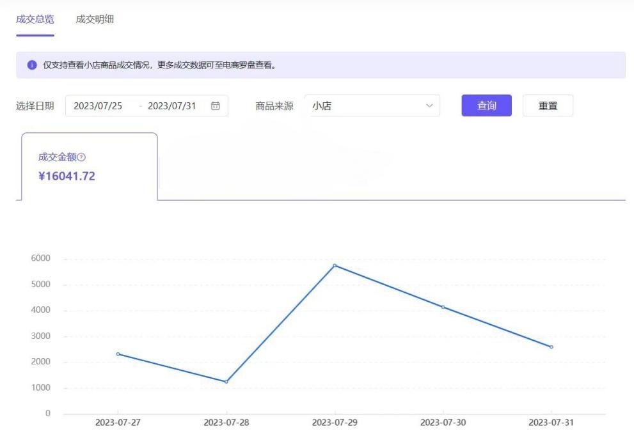The image size is (634, 438).
Task: Click the 2023-07-29 x-axis label
Action: click(335, 423)
